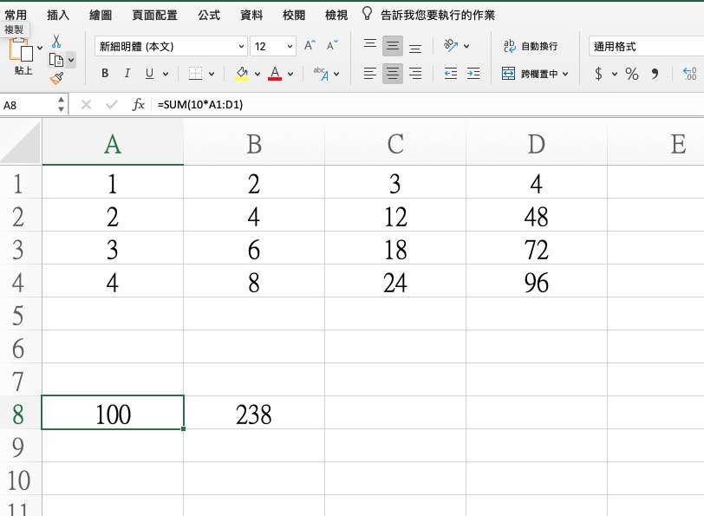704x516 pixels.
Task: Select the Format Painter brush
Action: click(x=56, y=79)
